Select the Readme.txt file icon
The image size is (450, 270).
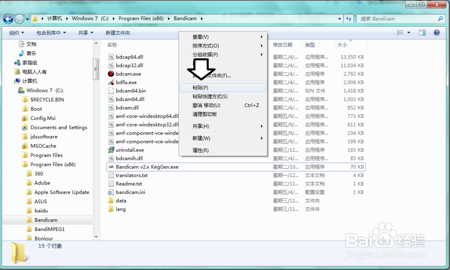[111, 184]
